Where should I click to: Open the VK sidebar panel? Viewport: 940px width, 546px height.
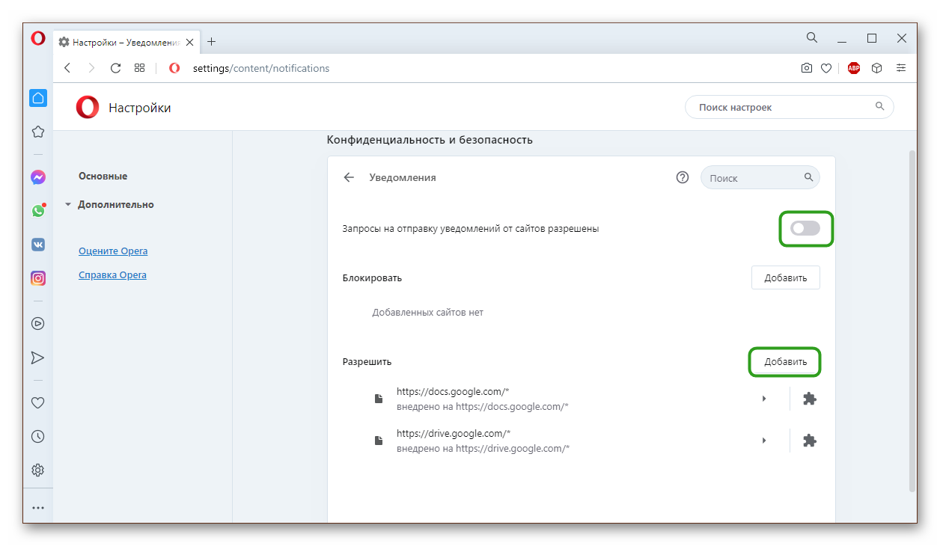pyautogui.click(x=38, y=245)
